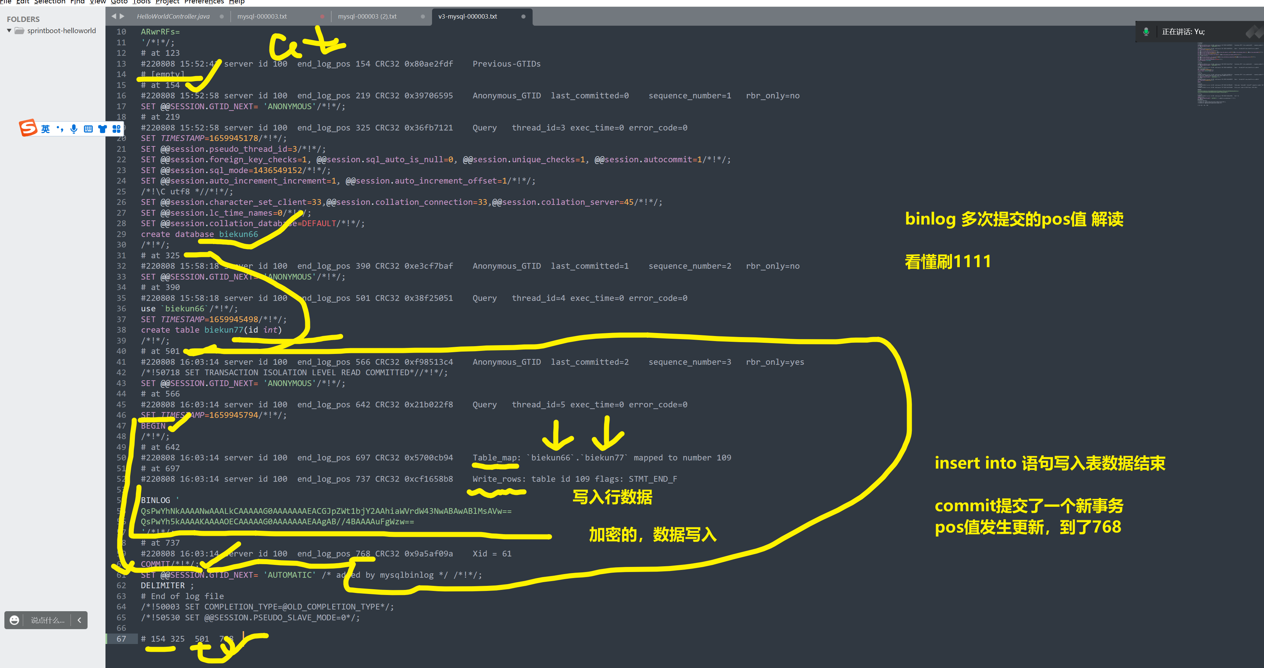Click the Sogou voice input microphone
Image resolution: width=1264 pixels, height=668 pixels.
pyautogui.click(x=74, y=129)
